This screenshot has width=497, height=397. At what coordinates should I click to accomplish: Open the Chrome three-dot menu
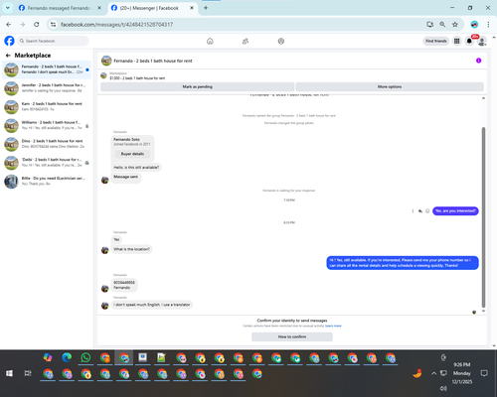click(488, 24)
